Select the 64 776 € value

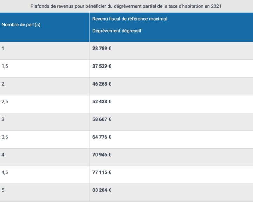(102, 137)
